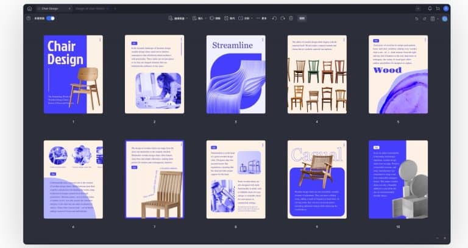Open the shopping cart icon
The width and height of the screenshot is (468, 248).
438,9
